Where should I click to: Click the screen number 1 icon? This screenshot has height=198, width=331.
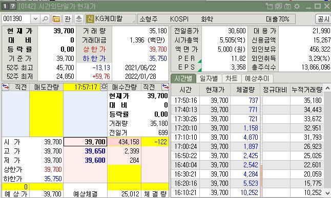click(5, 6)
